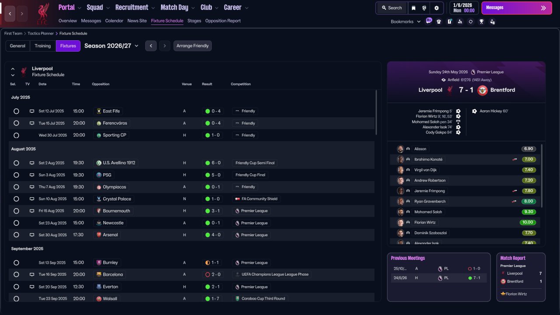This screenshot has width=560, height=315.
Task: Click the stadium icon beside Anfield
Action: pos(444,80)
